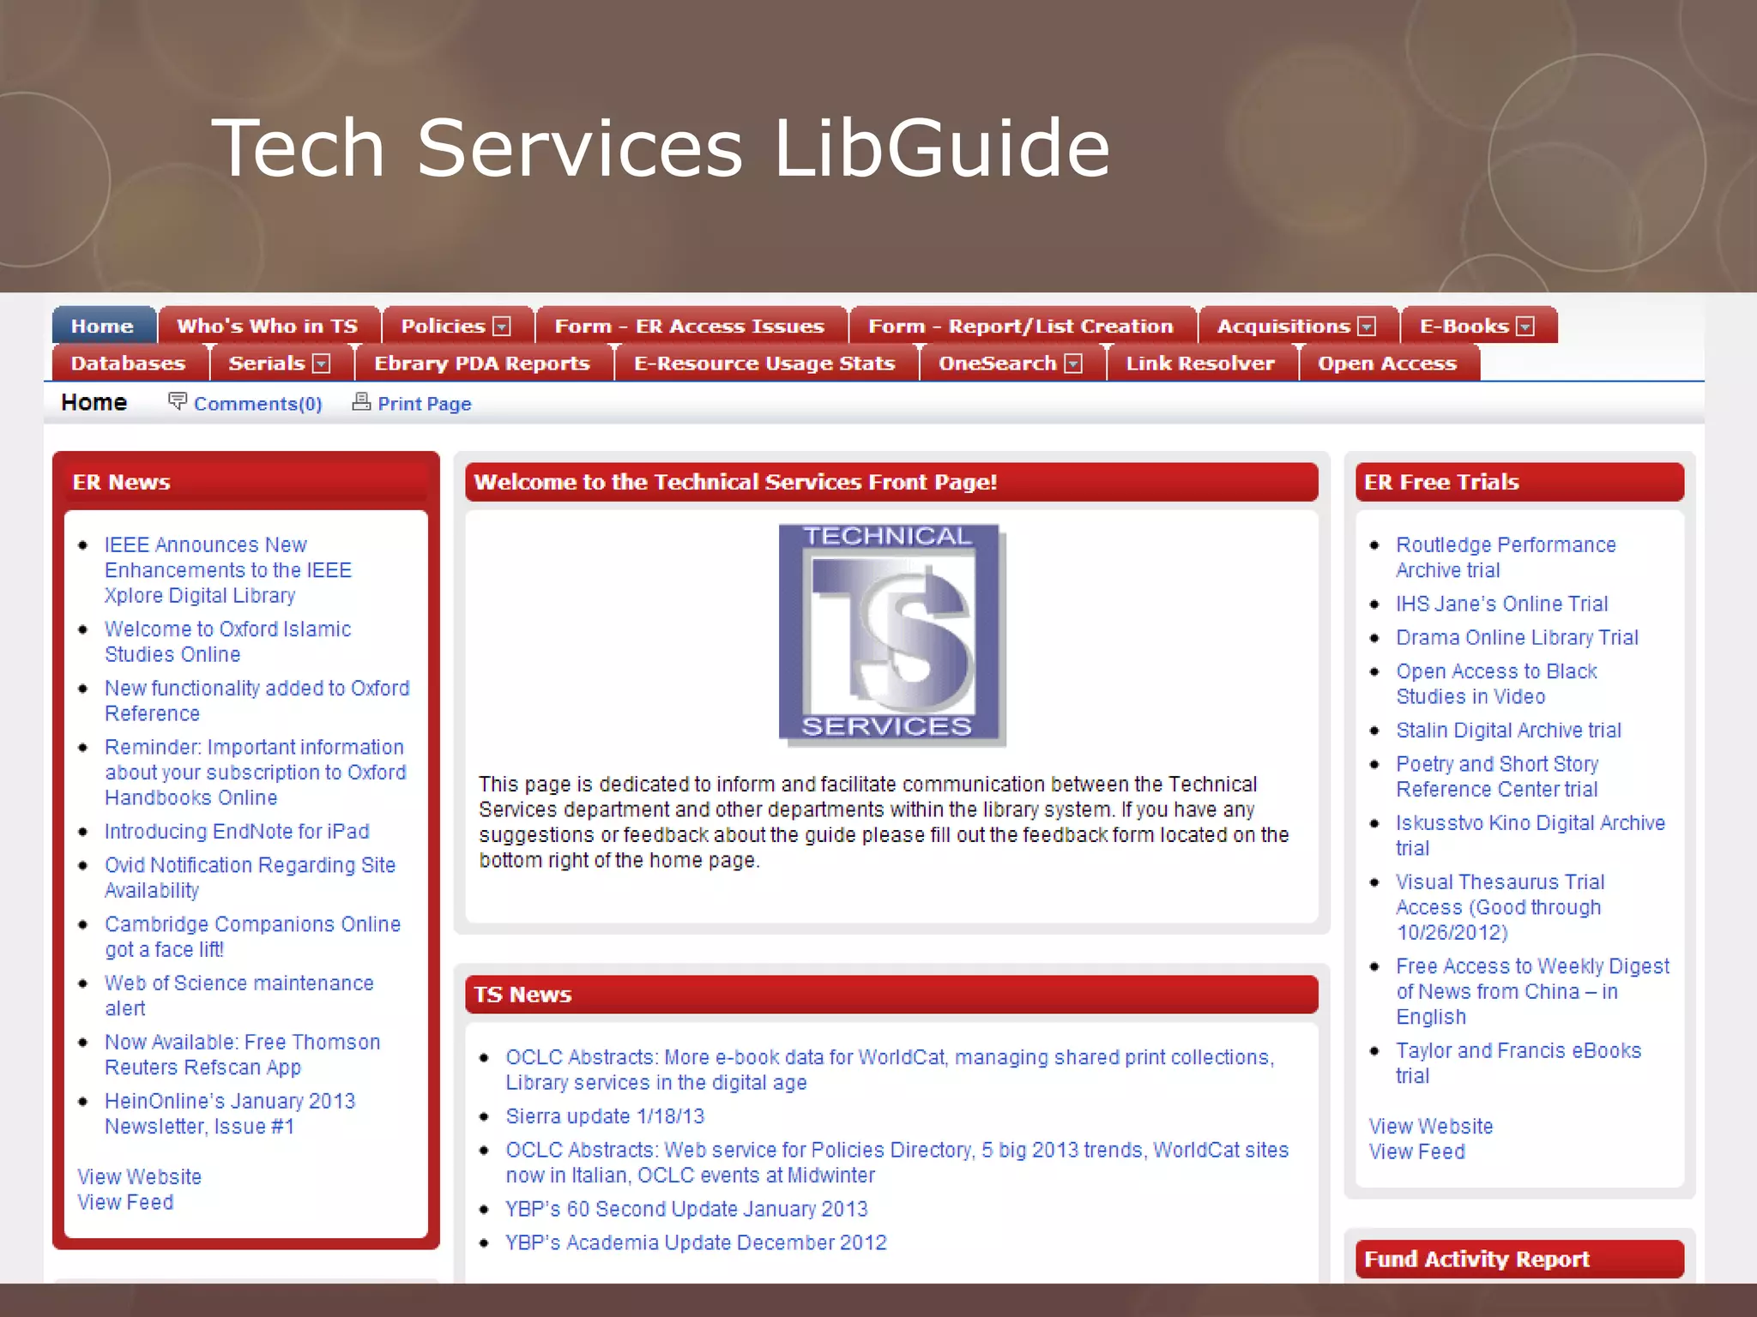Screen dimensions: 1757x1317
Task: Open Drama Online Library Trial link
Action: [x=1517, y=638]
